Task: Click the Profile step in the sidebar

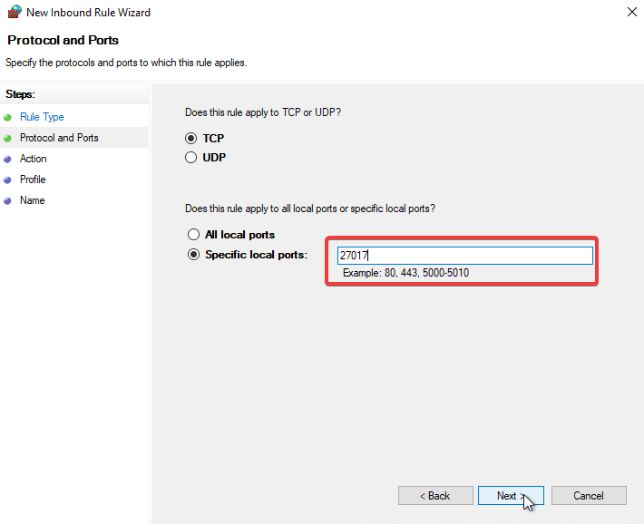Action: pos(33,180)
